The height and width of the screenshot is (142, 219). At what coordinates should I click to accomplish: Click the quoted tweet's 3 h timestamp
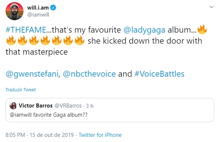coord(90,106)
